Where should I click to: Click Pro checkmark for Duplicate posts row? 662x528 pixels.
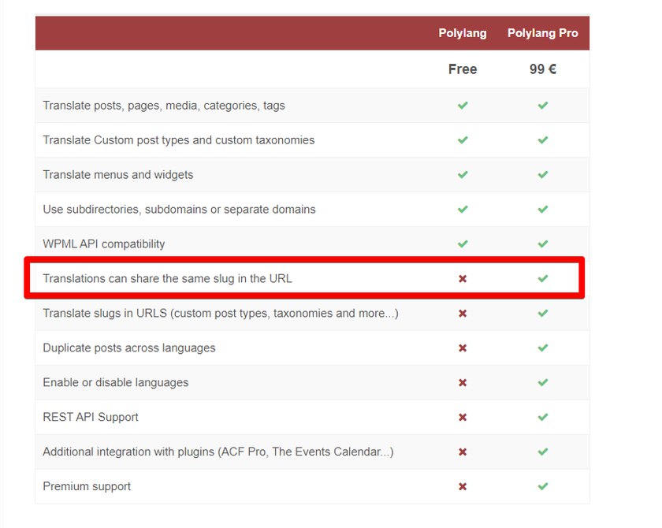(543, 348)
